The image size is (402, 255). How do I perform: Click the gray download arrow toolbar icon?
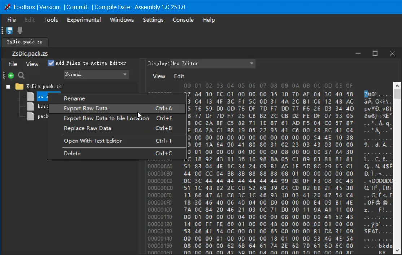pos(20,30)
